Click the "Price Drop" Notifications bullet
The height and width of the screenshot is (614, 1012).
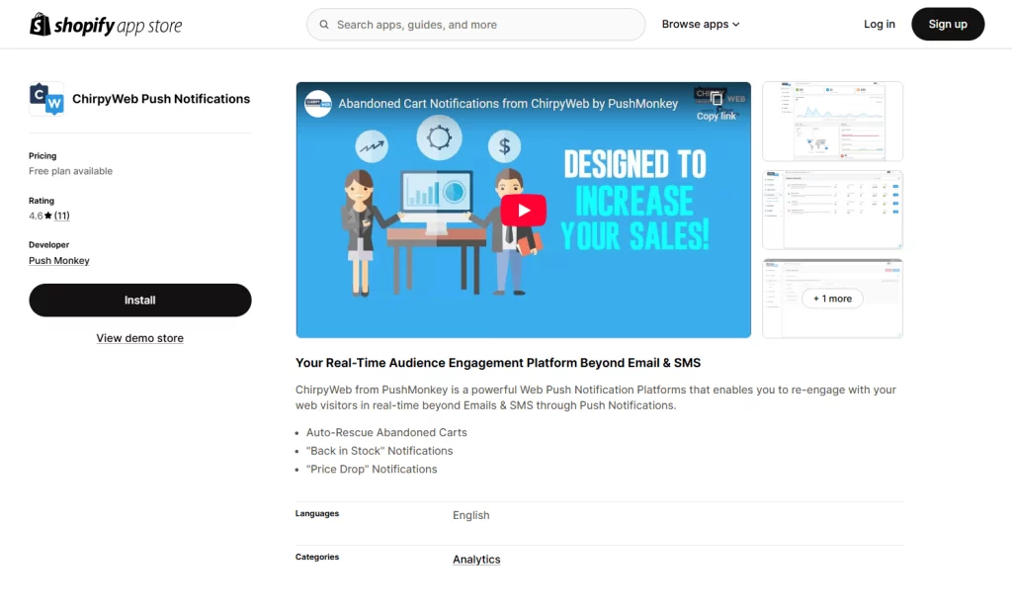pos(372,470)
